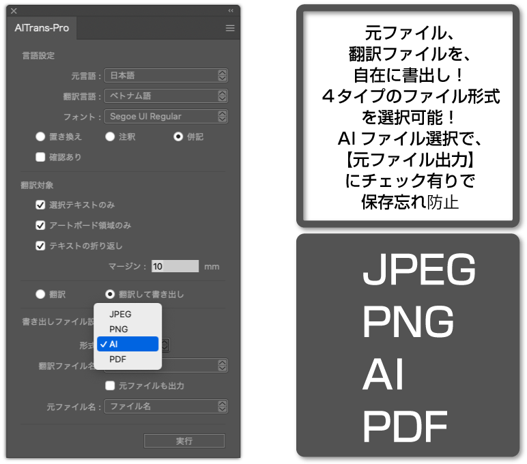Select the 注釈 radio button
The height and width of the screenshot is (464, 527).
click(110, 136)
